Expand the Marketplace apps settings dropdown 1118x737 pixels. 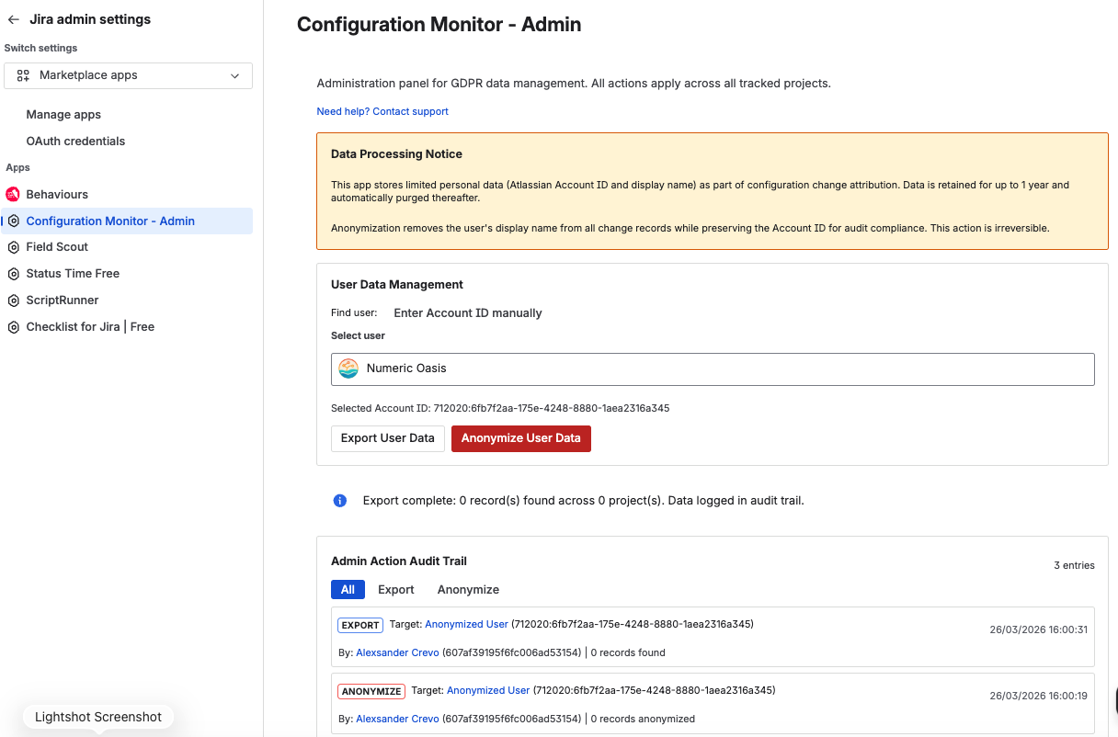point(128,75)
